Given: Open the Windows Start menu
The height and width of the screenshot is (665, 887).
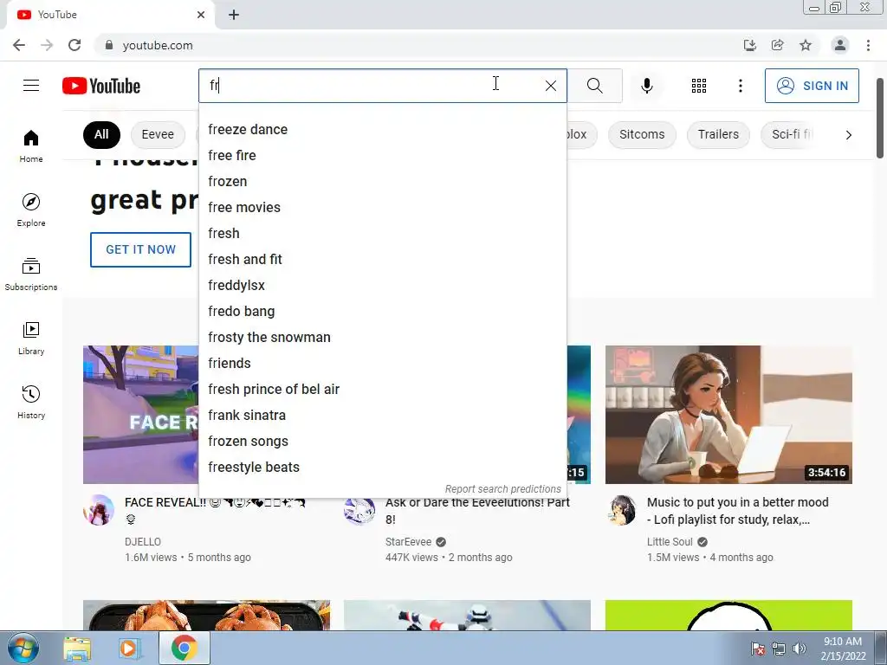Looking at the screenshot, I should (x=23, y=648).
